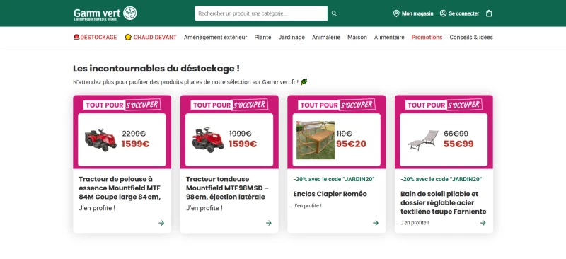Click arrow on Bain de soleil card
This screenshot has width=566, height=259.
(483, 223)
